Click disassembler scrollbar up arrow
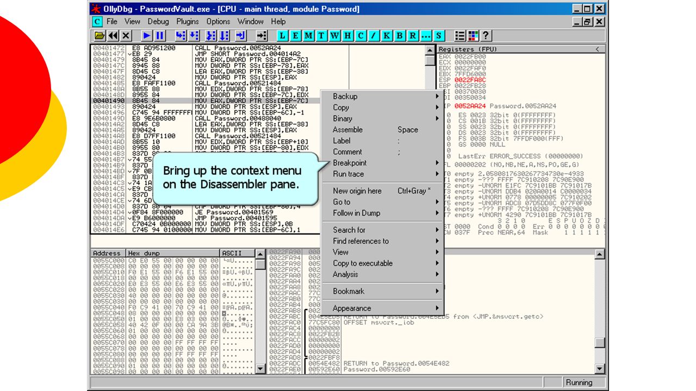Screen dimensions: 696x391 coord(430,50)
